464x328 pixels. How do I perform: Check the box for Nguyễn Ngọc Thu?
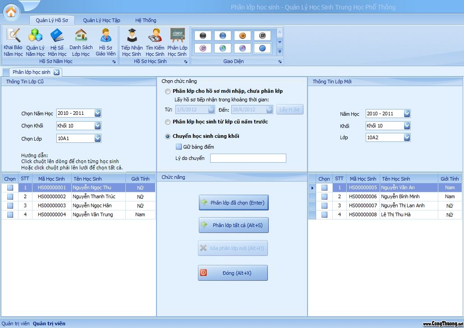point(10,187)
